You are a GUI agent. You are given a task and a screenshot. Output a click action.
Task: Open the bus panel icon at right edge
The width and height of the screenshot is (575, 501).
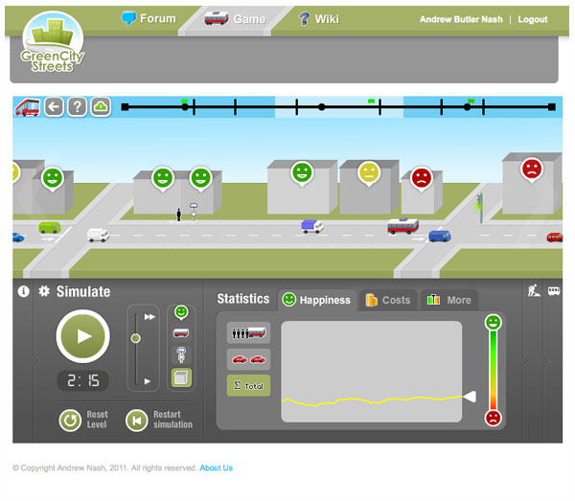pyautogui.click(x=554, y=291)
